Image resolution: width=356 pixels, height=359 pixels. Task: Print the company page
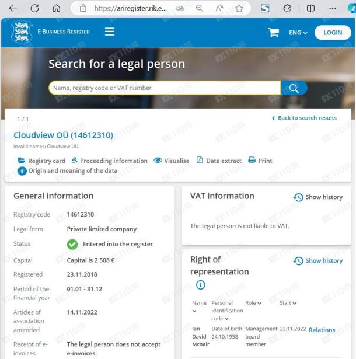[260, 161]
